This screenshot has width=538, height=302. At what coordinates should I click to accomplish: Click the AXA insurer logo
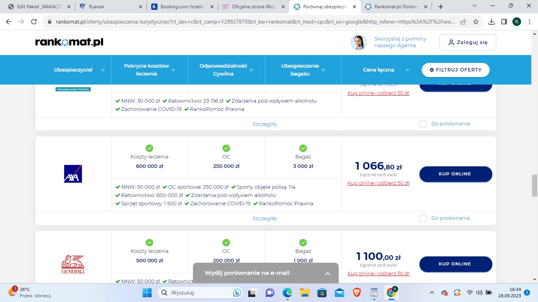coord(73,174)
